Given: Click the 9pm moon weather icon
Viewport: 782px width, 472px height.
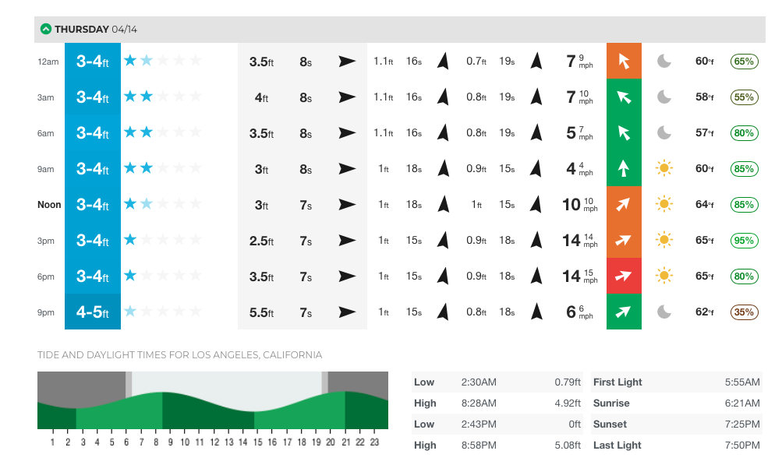Looking at the screenshot, I should 664,312.
